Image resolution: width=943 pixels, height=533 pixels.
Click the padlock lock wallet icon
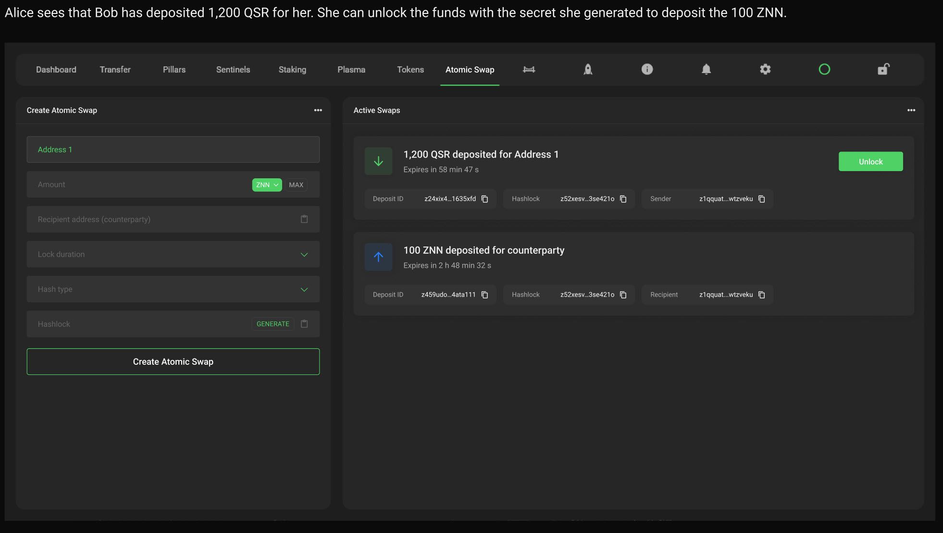tap(883, 70)
